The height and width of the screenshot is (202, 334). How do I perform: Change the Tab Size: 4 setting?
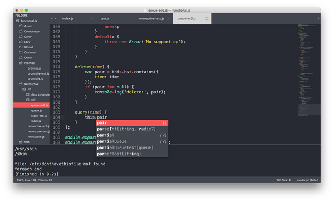pos(283,180)
